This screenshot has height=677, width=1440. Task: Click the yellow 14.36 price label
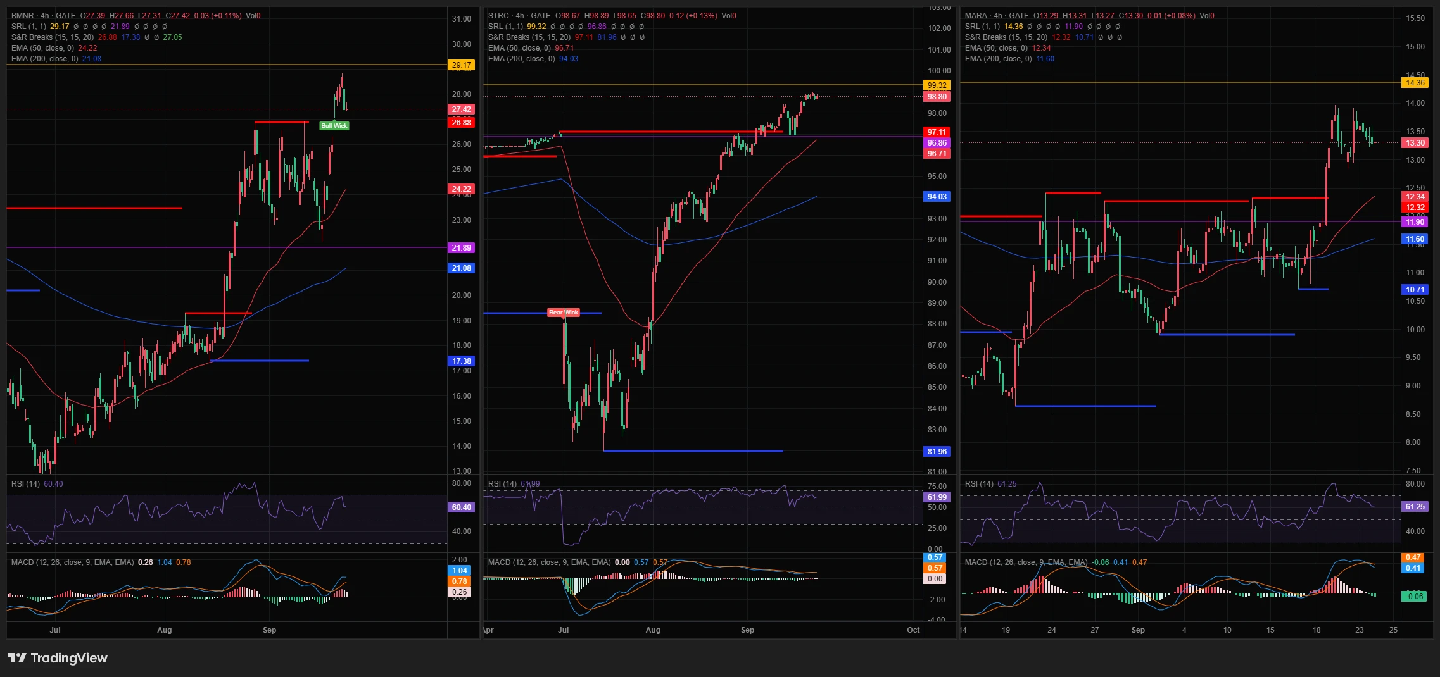(1415, 83)
